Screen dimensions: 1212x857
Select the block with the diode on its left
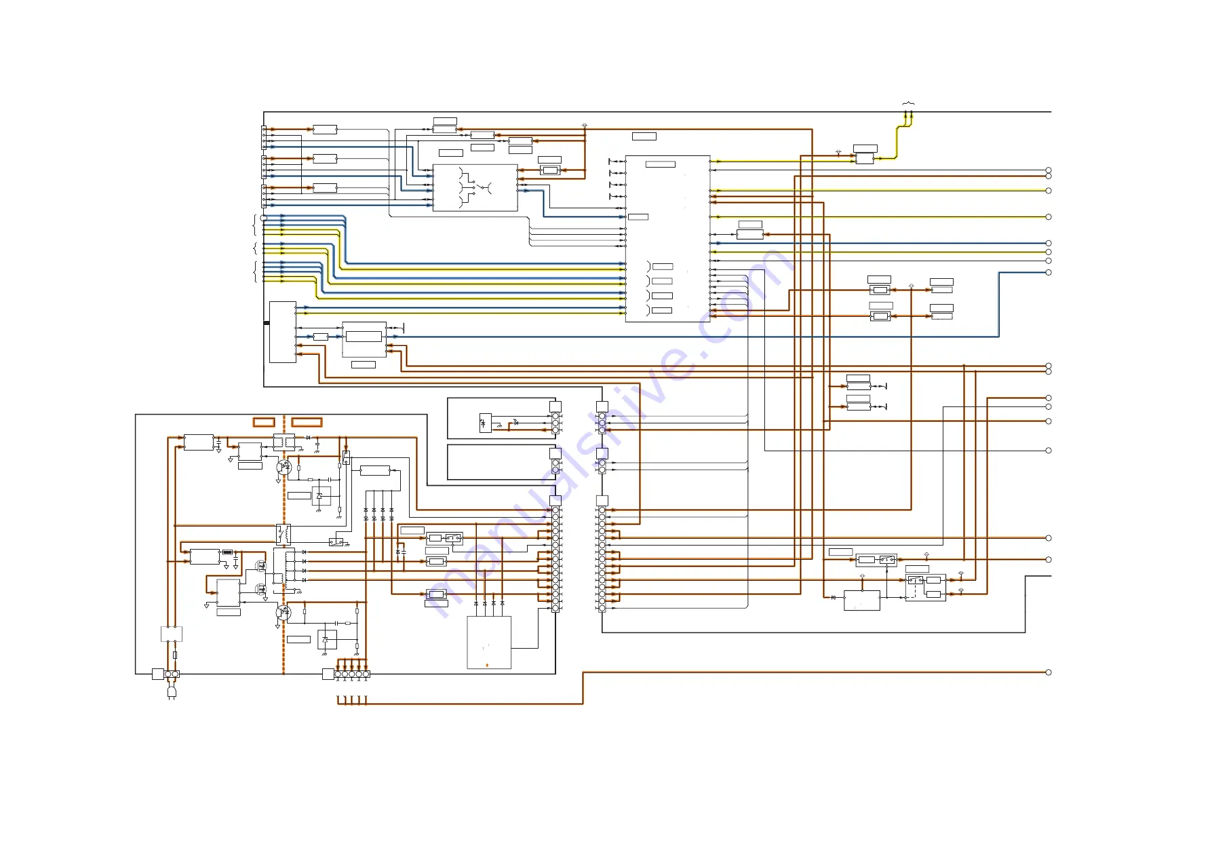[862, 601]
